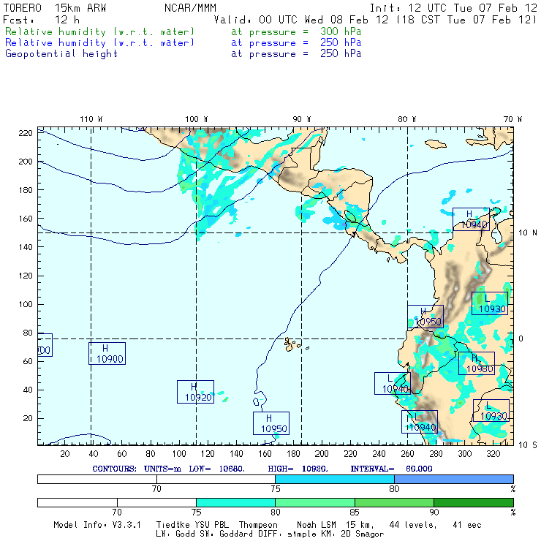Click the 'Fcst: 12 h' forecast text

point(42,20)
